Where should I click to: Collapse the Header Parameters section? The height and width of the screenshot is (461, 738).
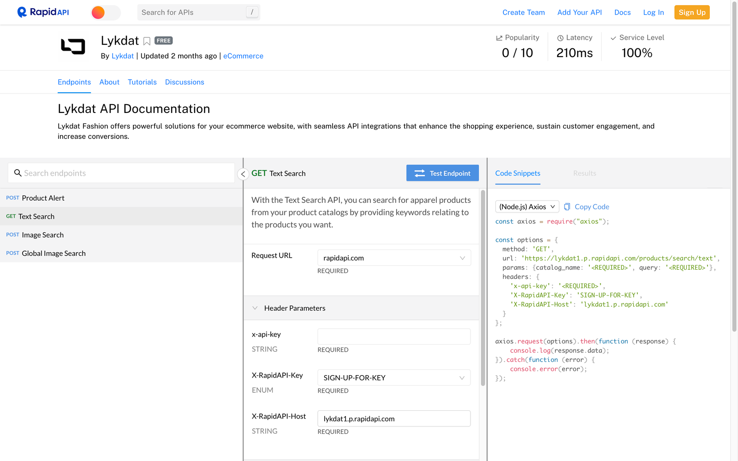(361, 308)
